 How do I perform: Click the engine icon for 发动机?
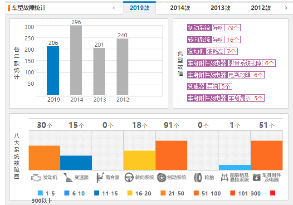tap(36, 177)
